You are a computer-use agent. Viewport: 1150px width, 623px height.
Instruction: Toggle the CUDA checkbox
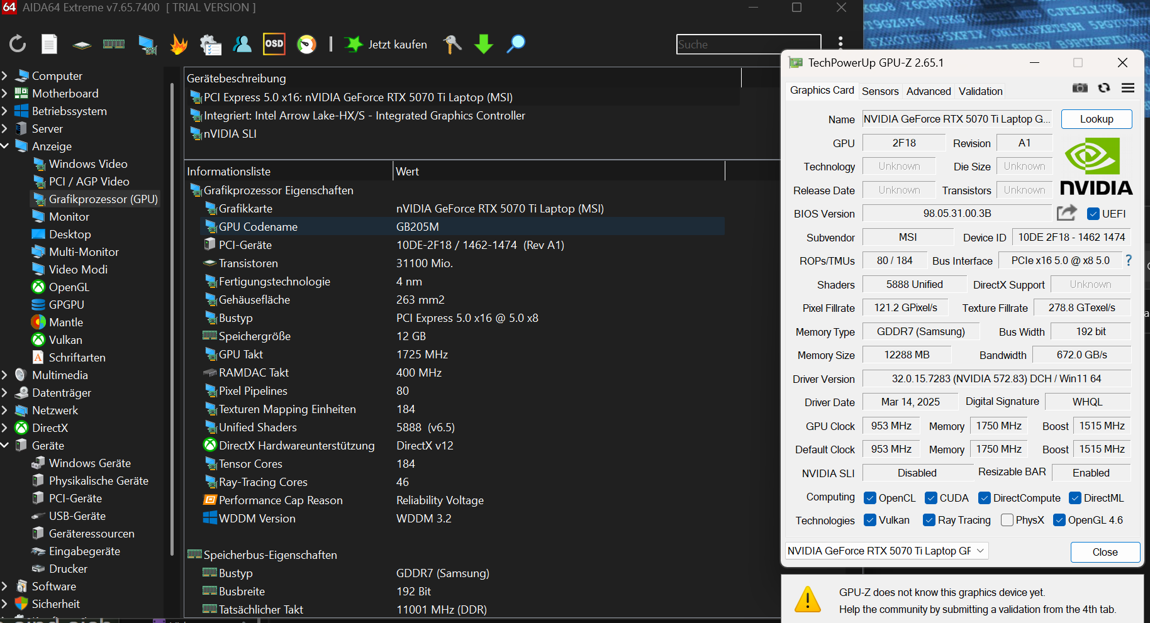[x=931, y=498]
